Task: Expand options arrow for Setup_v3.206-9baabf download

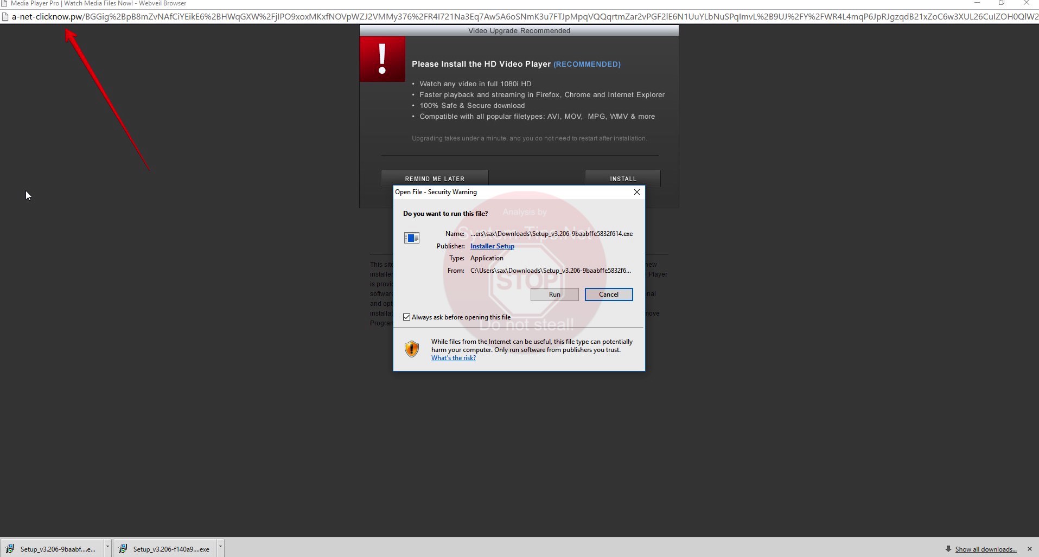Action: coord(107,547)
